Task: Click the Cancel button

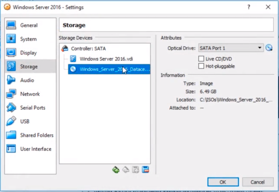Action: coord(258,182)
